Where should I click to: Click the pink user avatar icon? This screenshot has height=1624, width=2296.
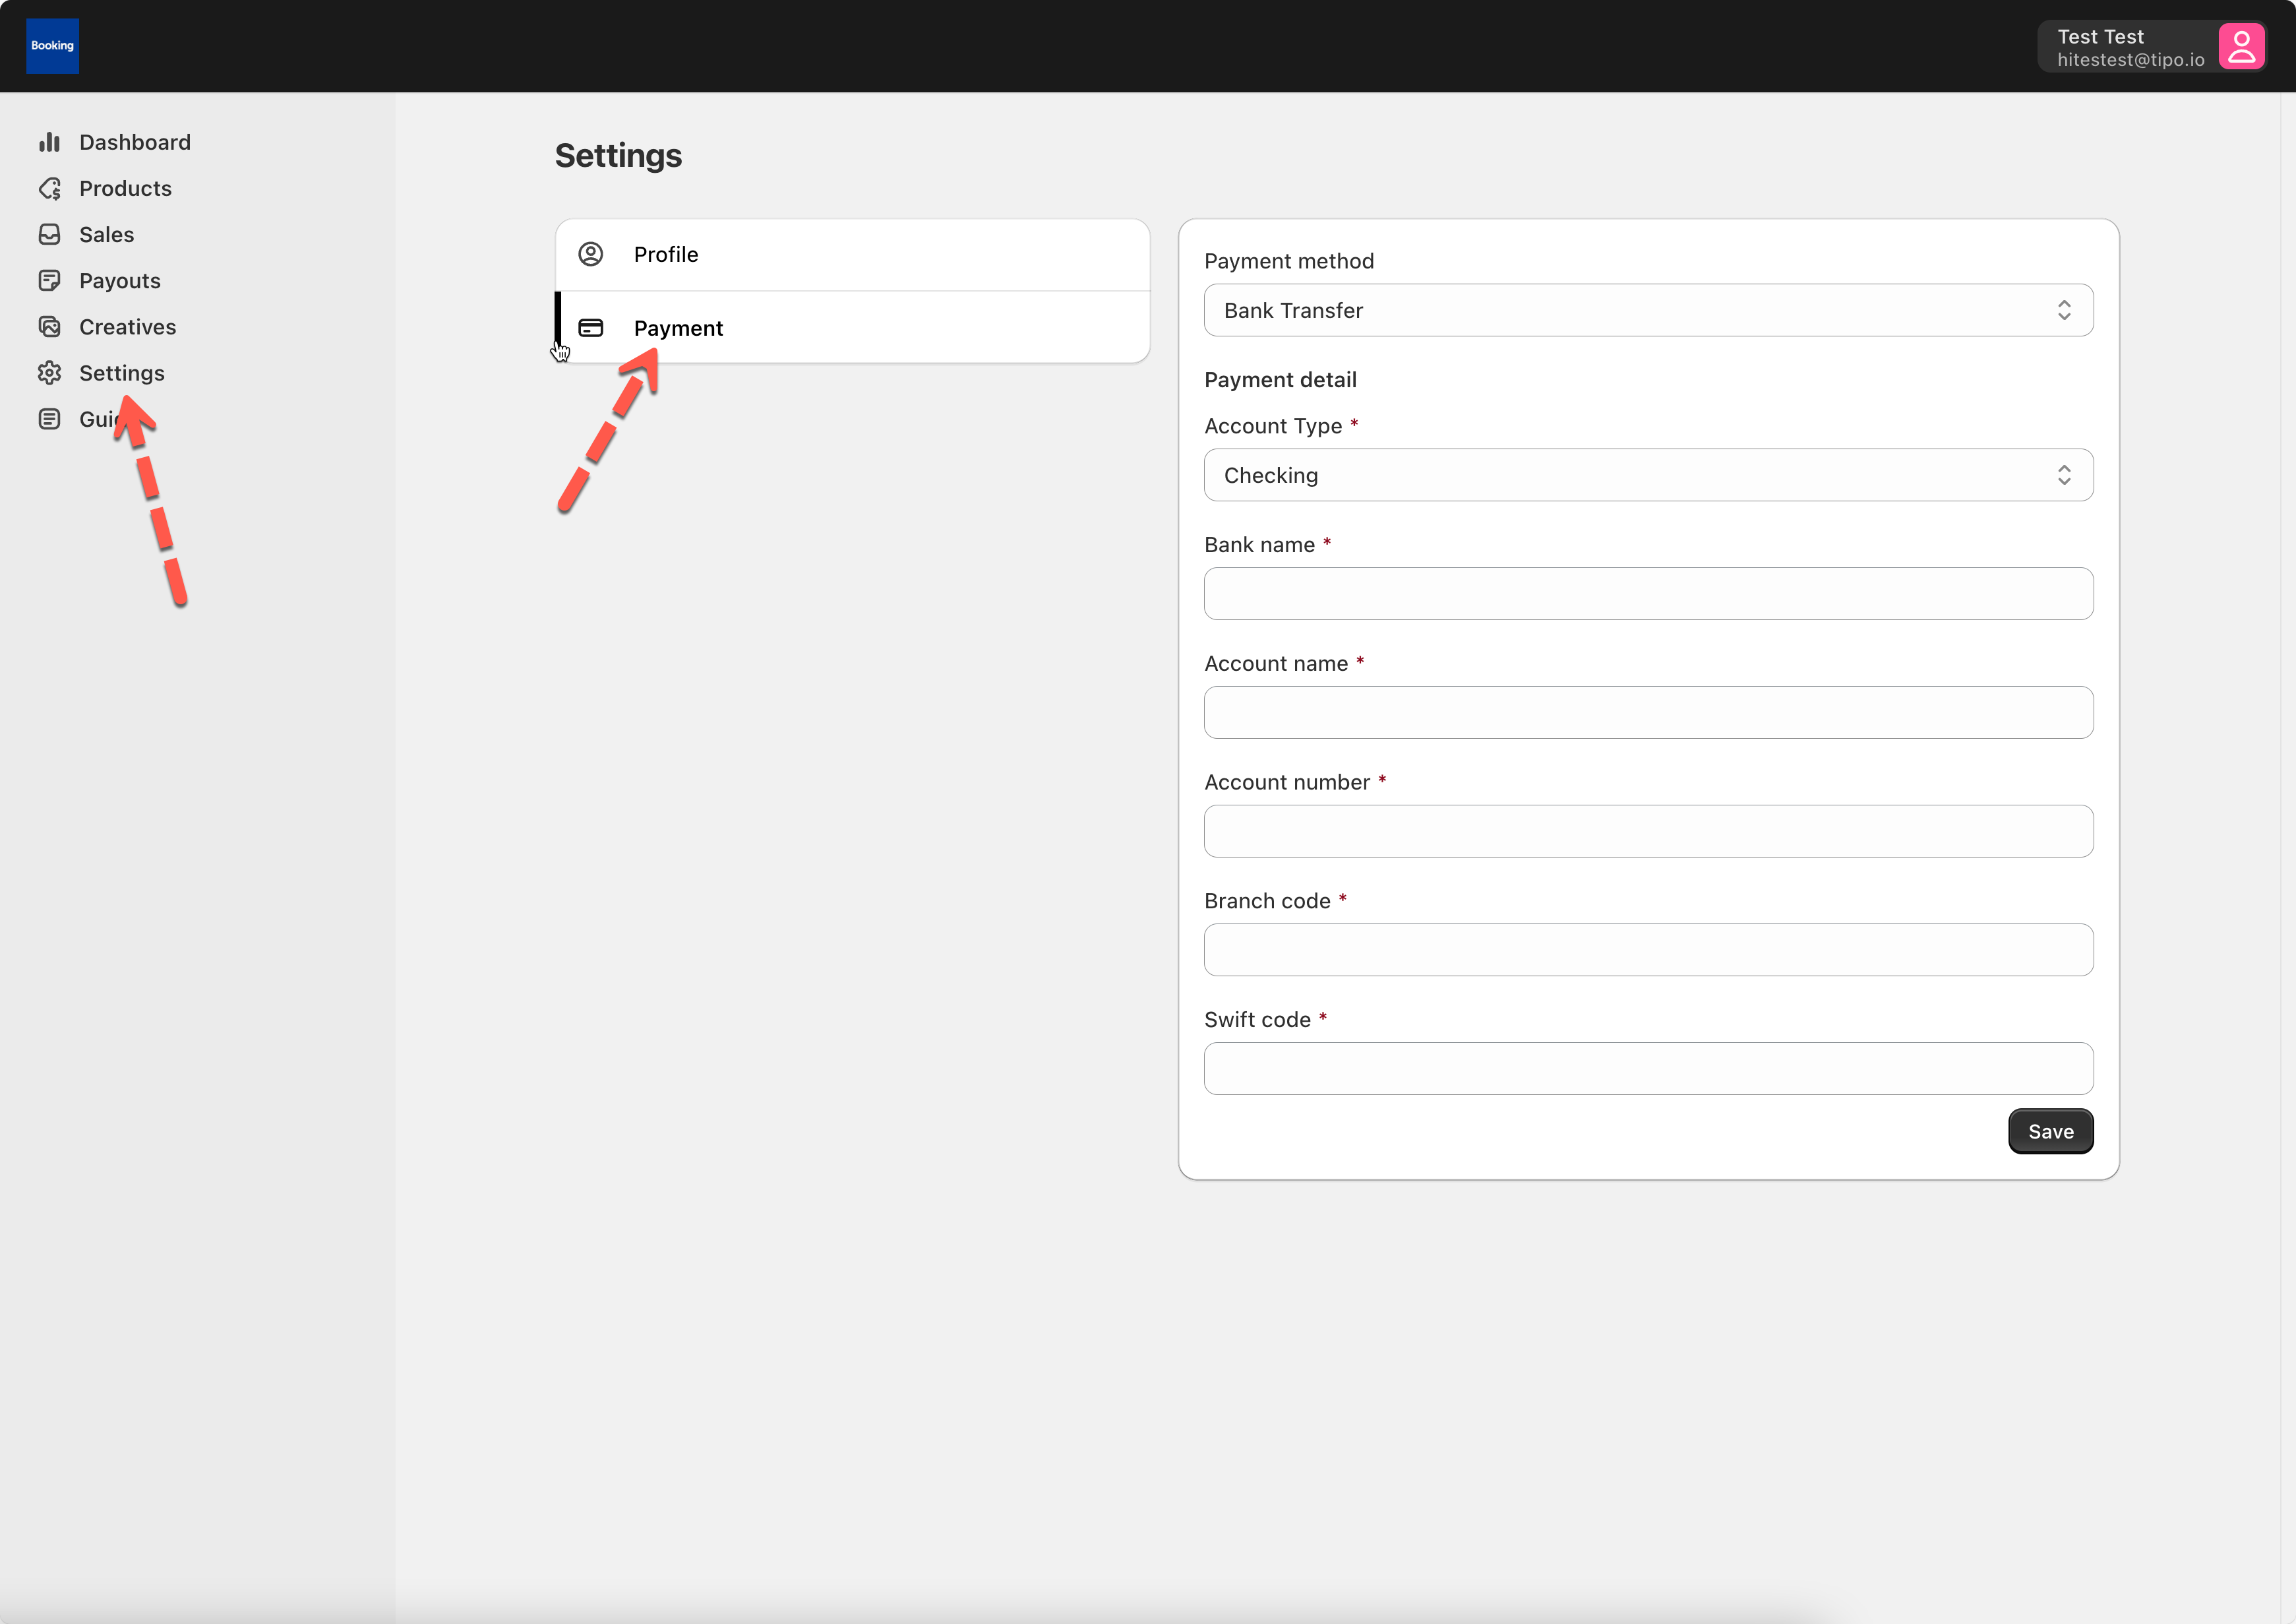point(2240,47)
